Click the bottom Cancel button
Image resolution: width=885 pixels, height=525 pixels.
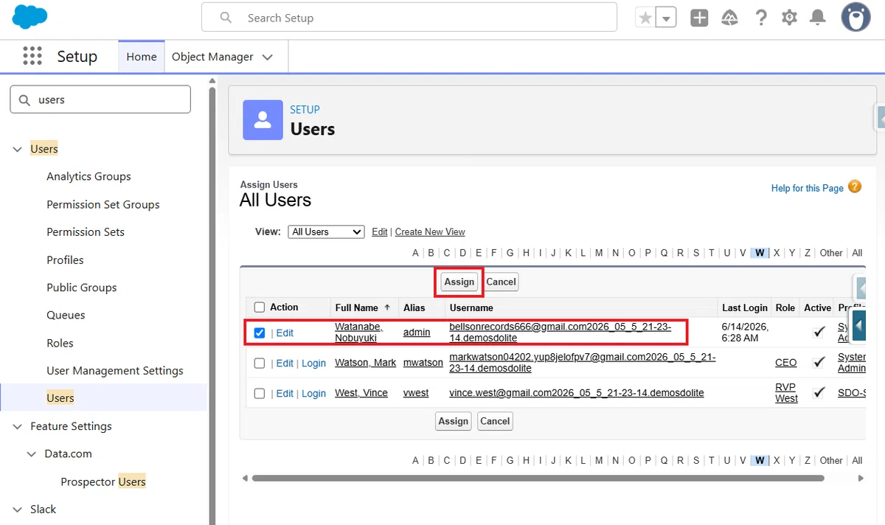495,421
